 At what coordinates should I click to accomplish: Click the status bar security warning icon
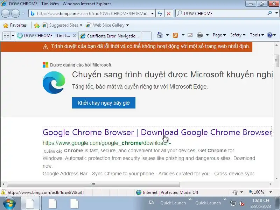click(3, 192)
